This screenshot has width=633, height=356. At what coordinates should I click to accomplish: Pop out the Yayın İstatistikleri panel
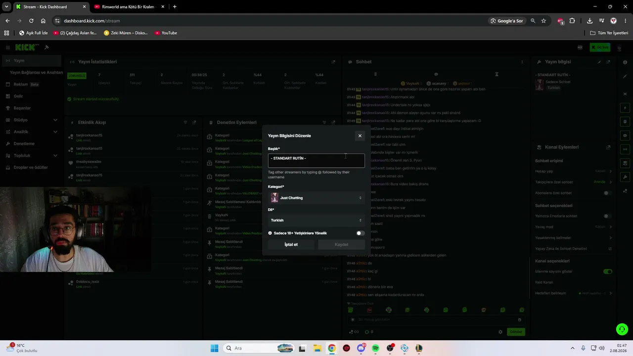(x=333, y=62)
